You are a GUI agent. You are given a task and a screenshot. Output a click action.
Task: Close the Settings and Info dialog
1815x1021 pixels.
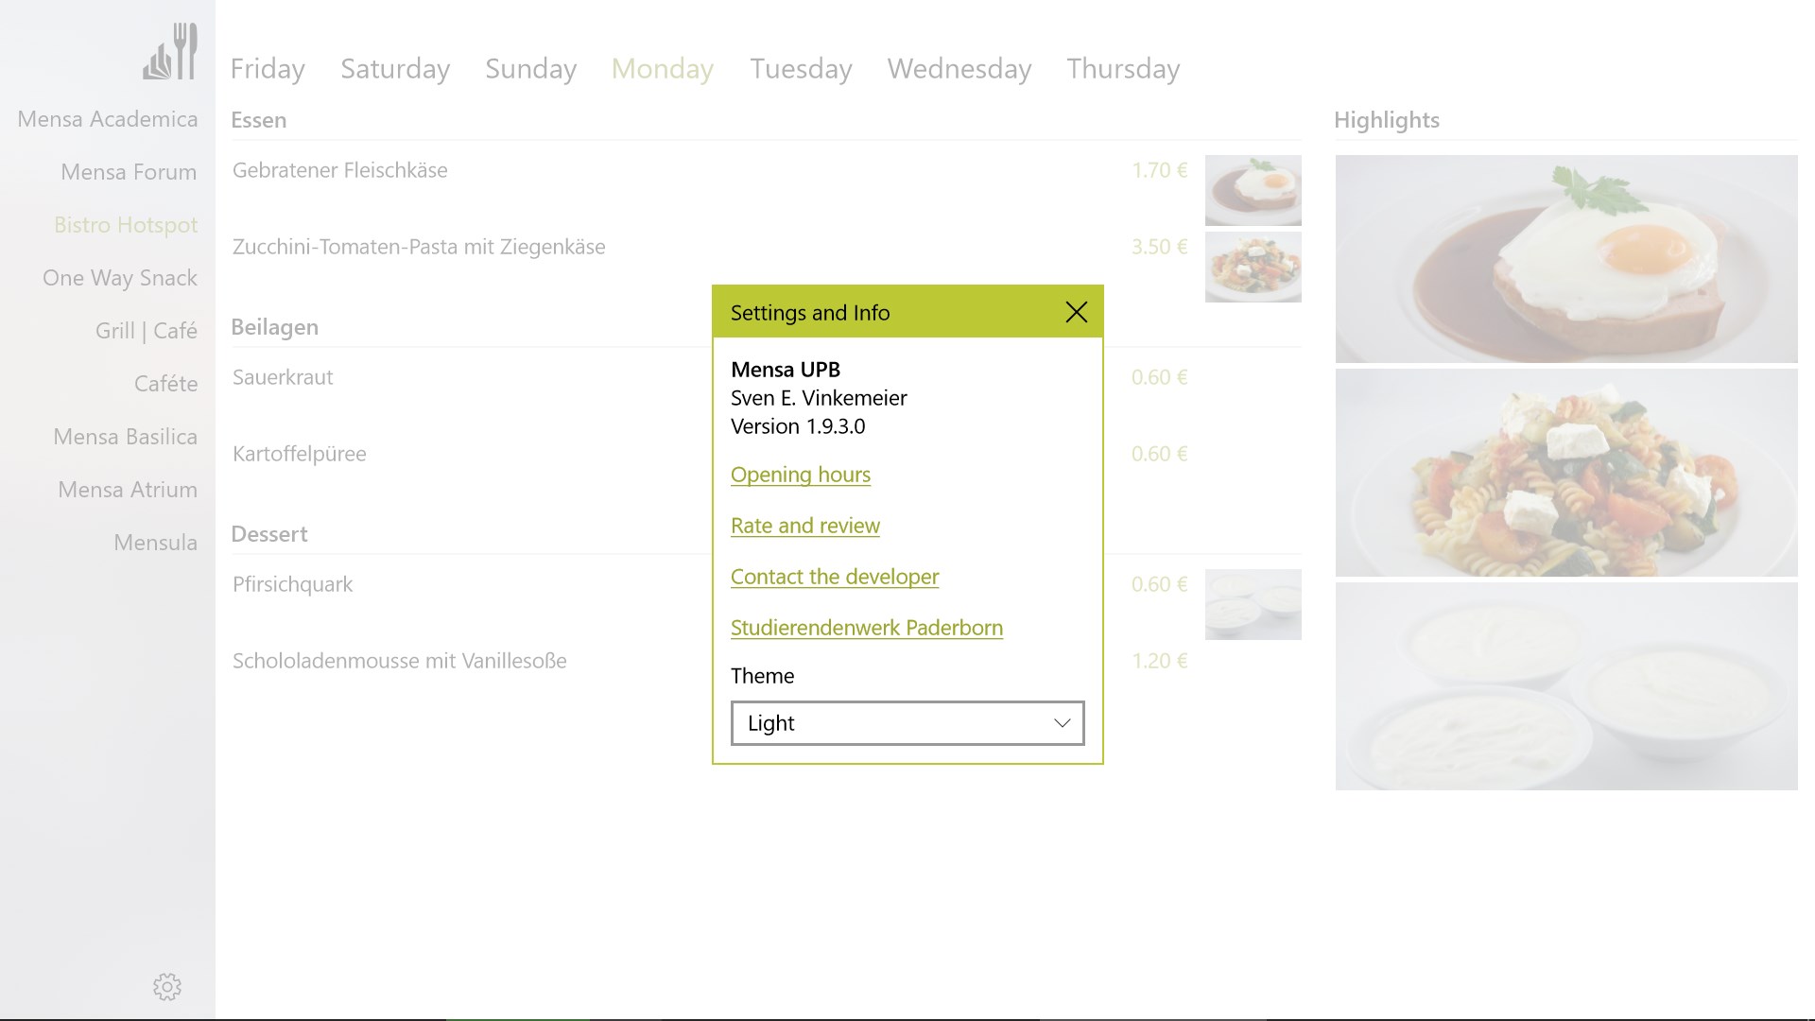click(1076, 312)
